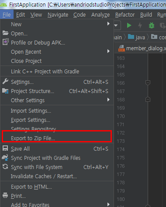Screen dimensions: 166x207
Task: Open the run configuration dropdown in toolbar
Action: tap(116, 25)
